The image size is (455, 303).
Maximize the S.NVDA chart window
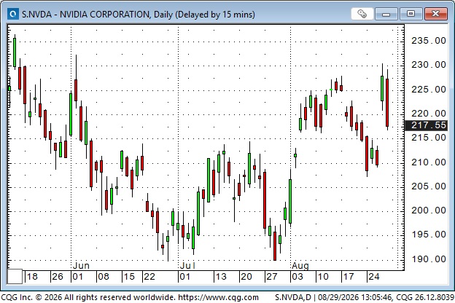coord(411,14)
